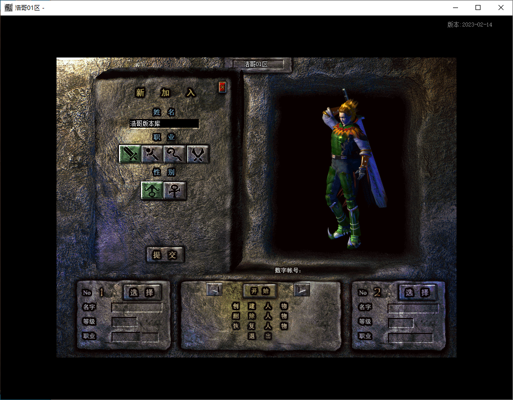
Task: Maximize the 浩哥01区 window
Action: click(x=478, y=7)
